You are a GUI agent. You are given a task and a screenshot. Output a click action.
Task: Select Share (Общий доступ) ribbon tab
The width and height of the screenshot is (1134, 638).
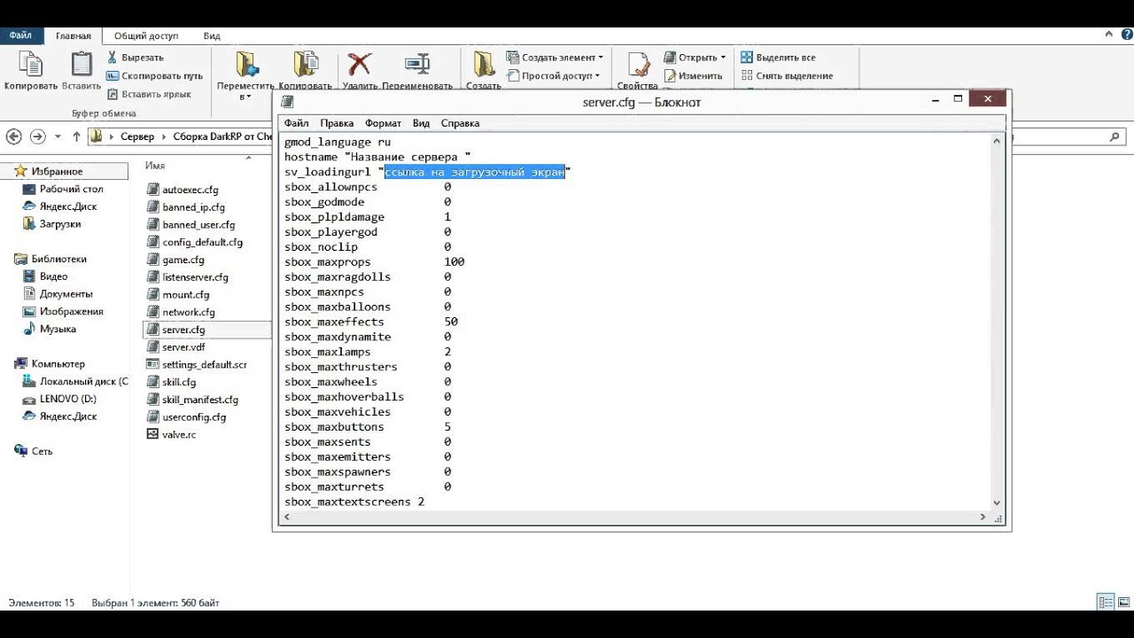[x=146, y=35]
